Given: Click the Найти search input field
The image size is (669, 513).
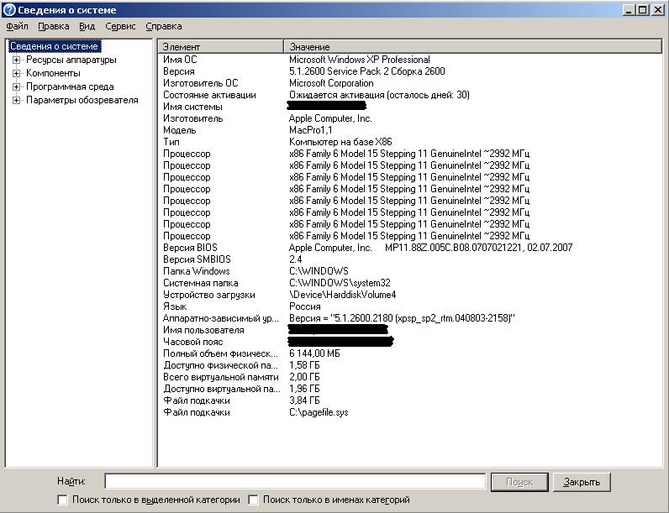Looking at the screenshot, I should click(x=295, y=481).
